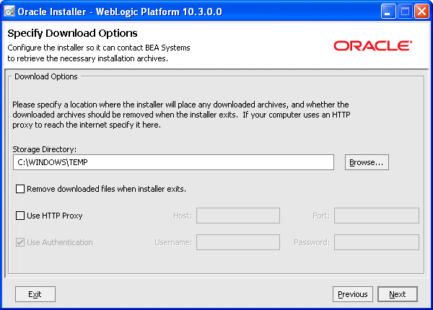Close the Oracle Installer window
Screen dimensions: 433x310
(x=421, y=12)
